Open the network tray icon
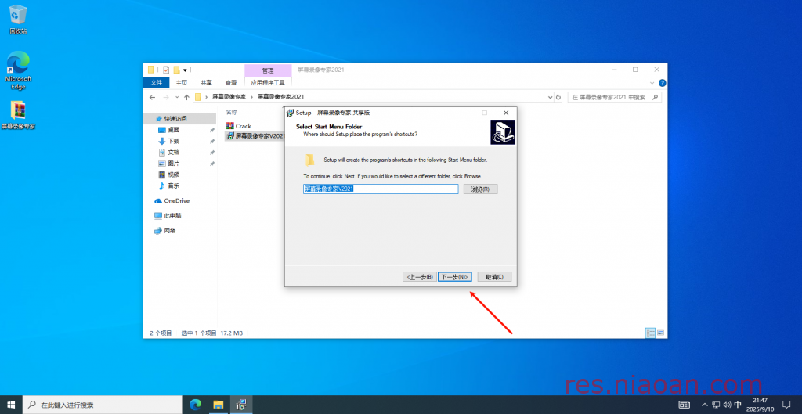 716,405
